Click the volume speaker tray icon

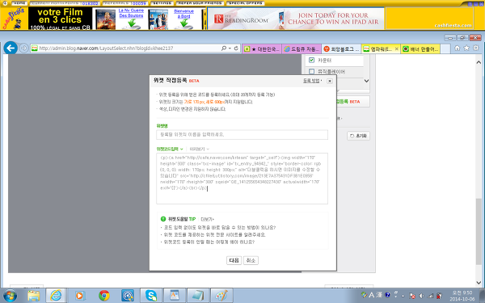point(421,296)
